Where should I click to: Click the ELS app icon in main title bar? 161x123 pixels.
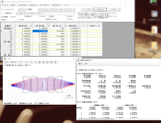[x=2, y=2]
